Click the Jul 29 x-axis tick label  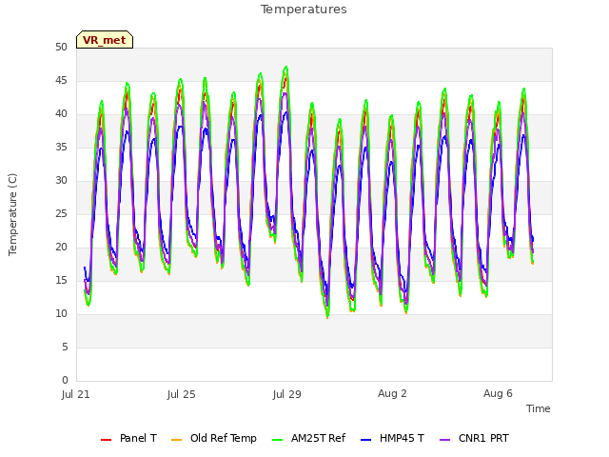(287, 394)
